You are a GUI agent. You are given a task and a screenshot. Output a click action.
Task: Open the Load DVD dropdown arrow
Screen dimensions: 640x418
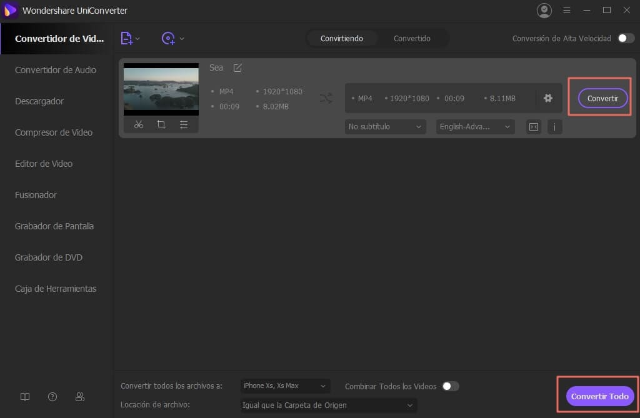coord(182,39)
